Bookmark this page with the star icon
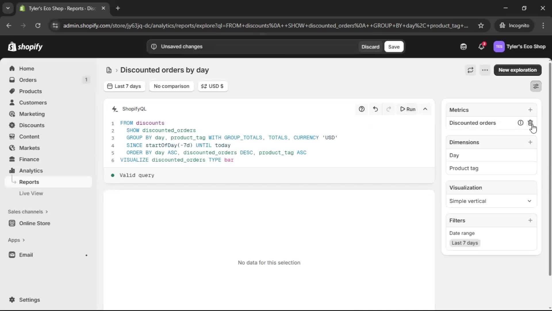 [x=481, y=26]
